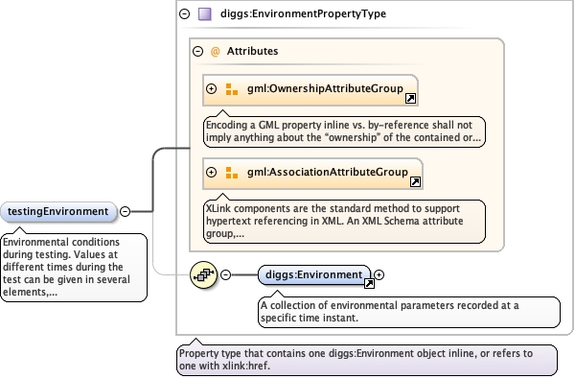Expand the diggs:Environment element

379,274
